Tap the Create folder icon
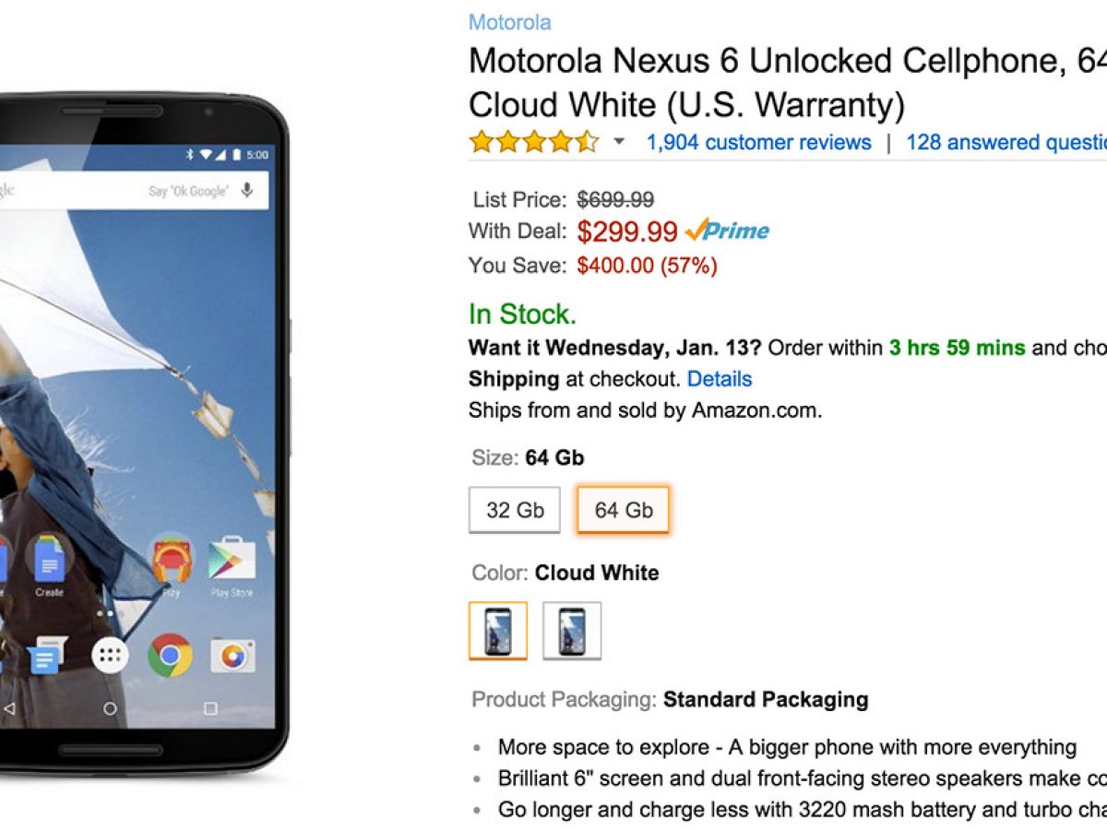The image size is (1107, 830). click(49, 560)
